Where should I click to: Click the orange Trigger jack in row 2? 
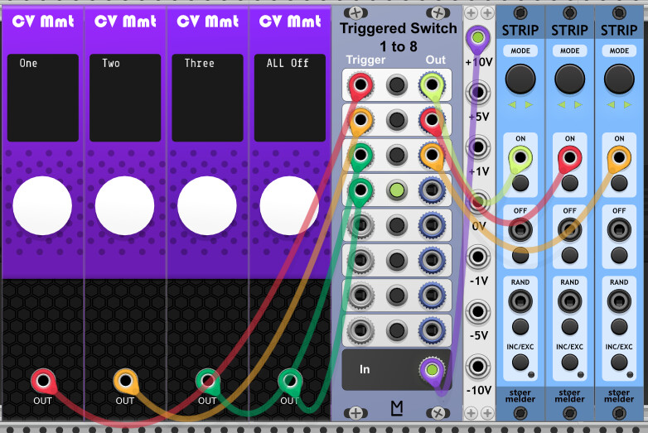pyautogui.click(x=360, y=121)
